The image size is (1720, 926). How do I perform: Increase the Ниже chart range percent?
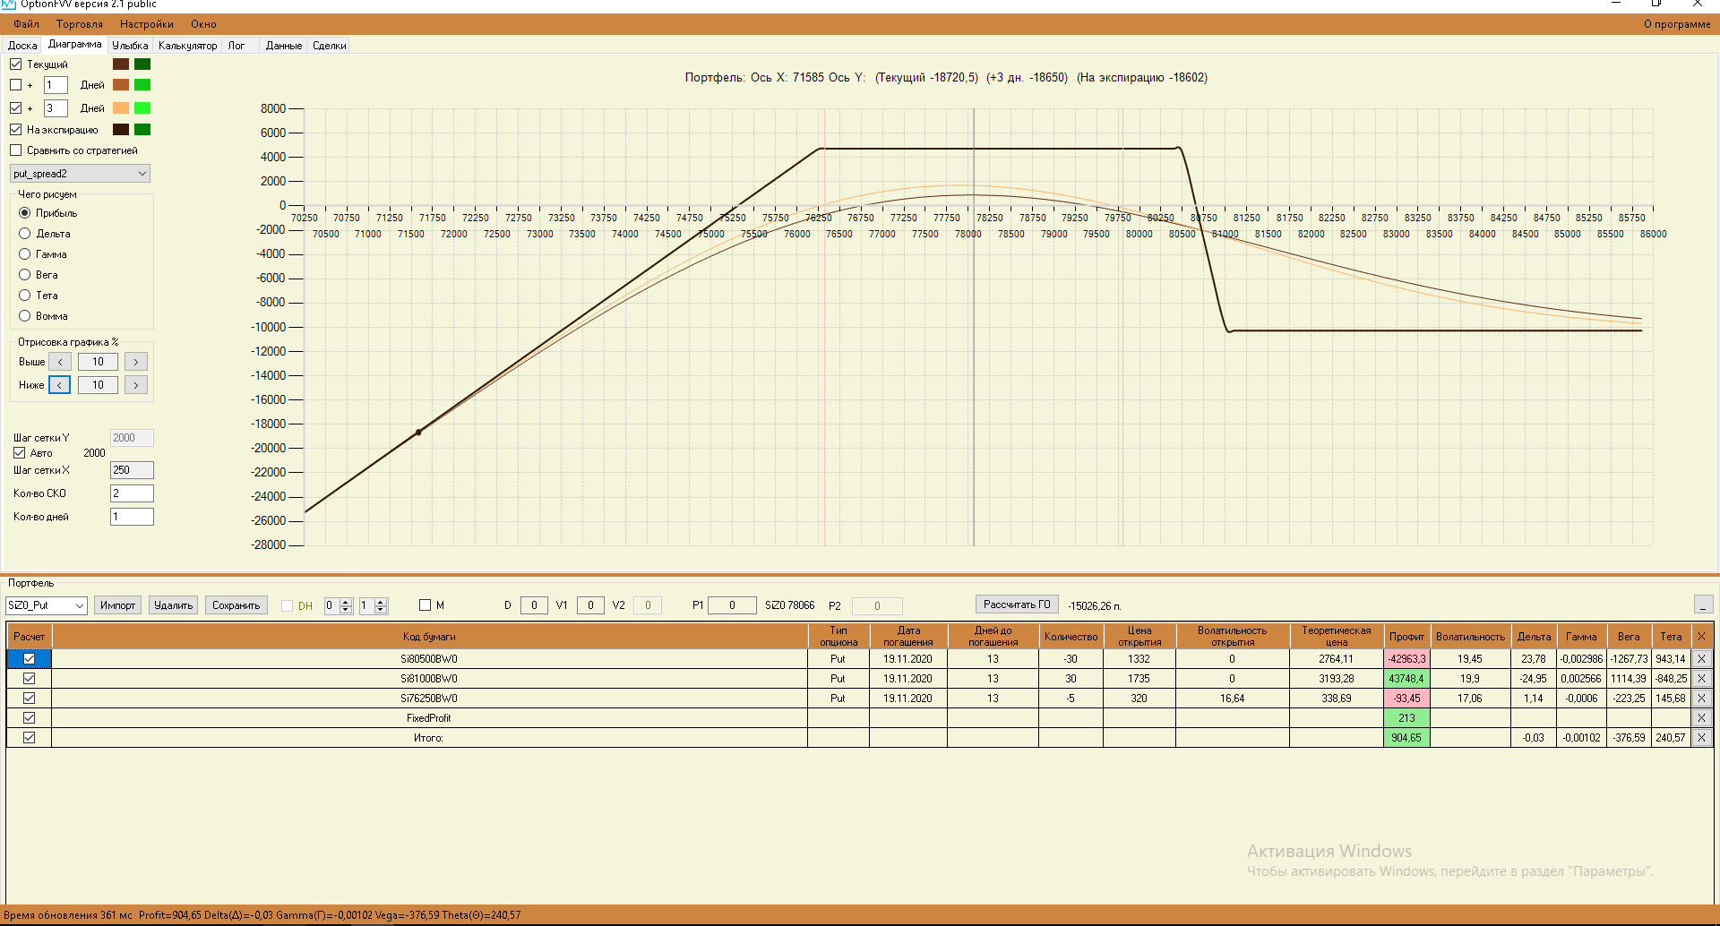pos(135,385)
